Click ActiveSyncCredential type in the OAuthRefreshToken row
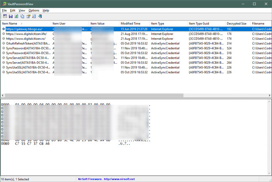272x182 pixels. pyautogui.click(x=165, y=43)
